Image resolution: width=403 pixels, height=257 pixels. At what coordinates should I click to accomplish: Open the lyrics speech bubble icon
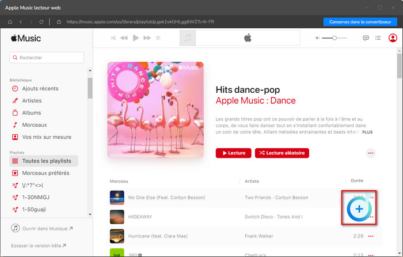[x=366, y=38]
